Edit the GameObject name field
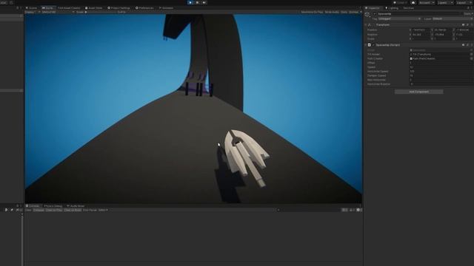474x266 pixels. 419,14
